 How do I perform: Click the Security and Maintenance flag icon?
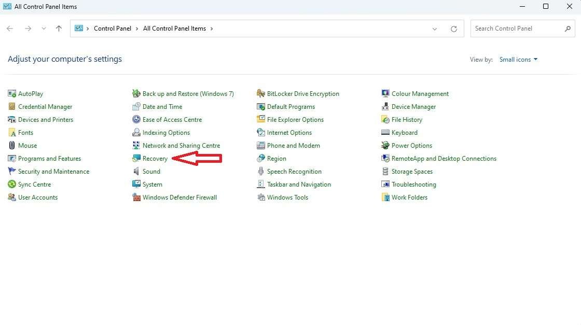coord(12,172)
